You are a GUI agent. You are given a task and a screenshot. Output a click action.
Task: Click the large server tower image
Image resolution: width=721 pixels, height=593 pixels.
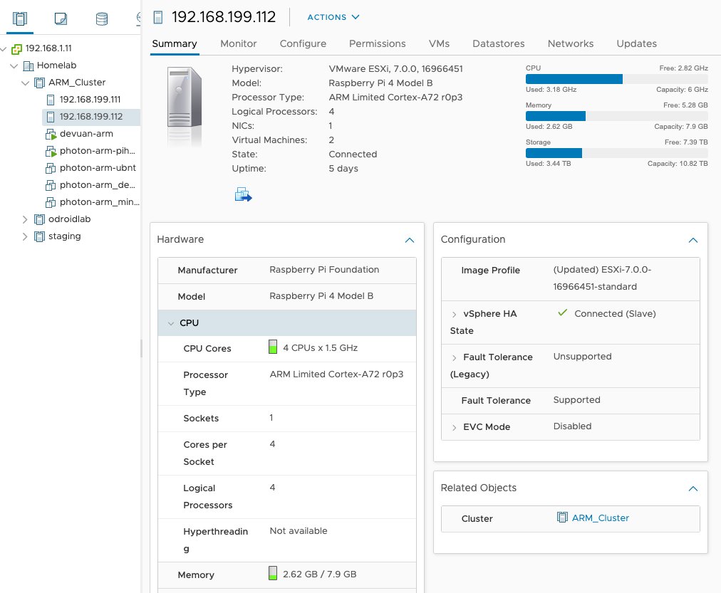tap(185, 98)
